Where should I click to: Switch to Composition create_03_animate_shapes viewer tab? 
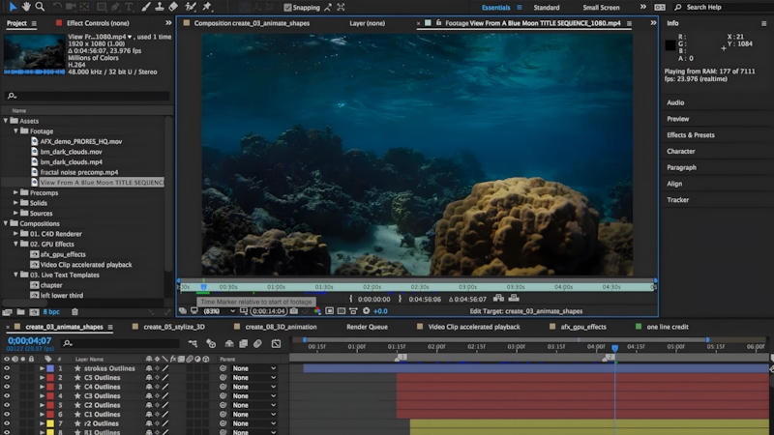(252, 23)
